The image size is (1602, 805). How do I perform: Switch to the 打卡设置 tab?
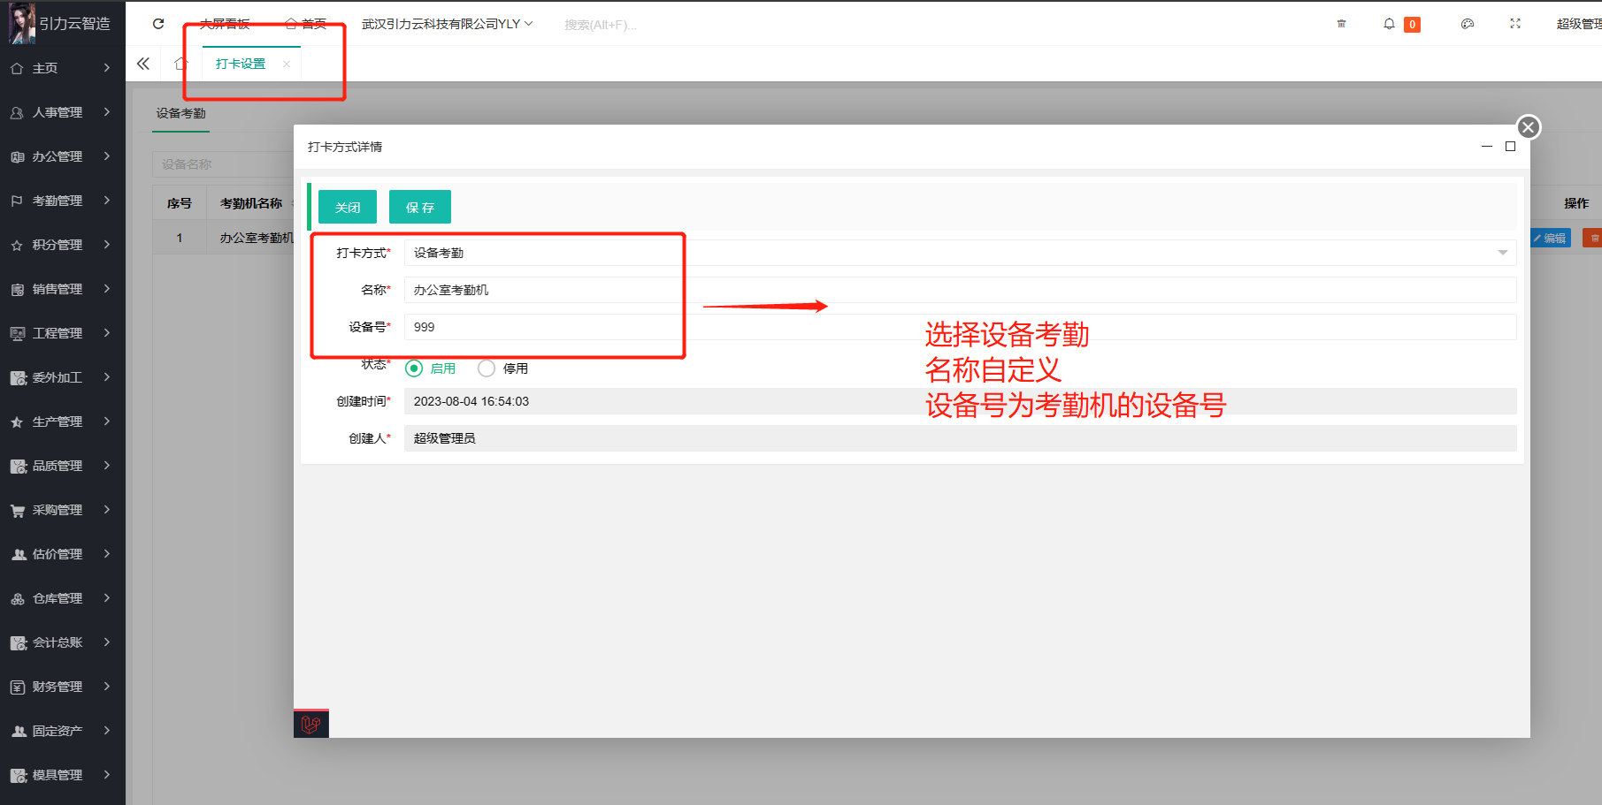click(x=241, y=64)
